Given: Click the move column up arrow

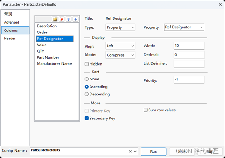Looking at the screenshot, I should pos(69,19).
